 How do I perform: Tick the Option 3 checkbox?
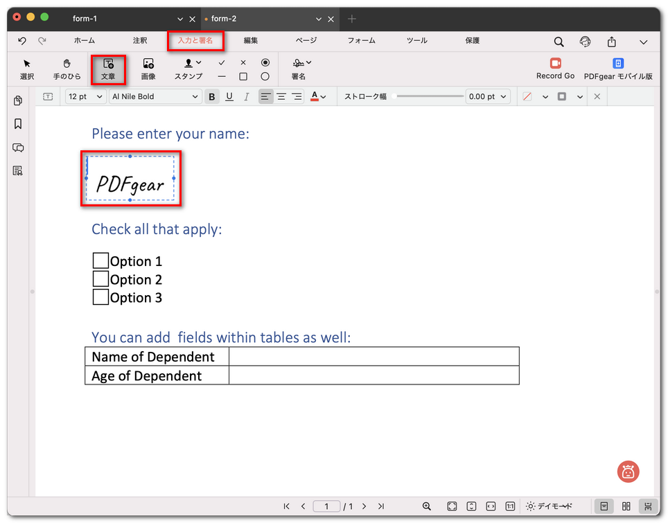tap(100, 297)
